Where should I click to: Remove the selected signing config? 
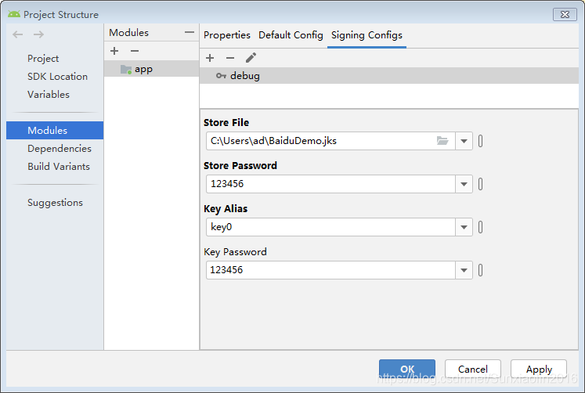230,58
